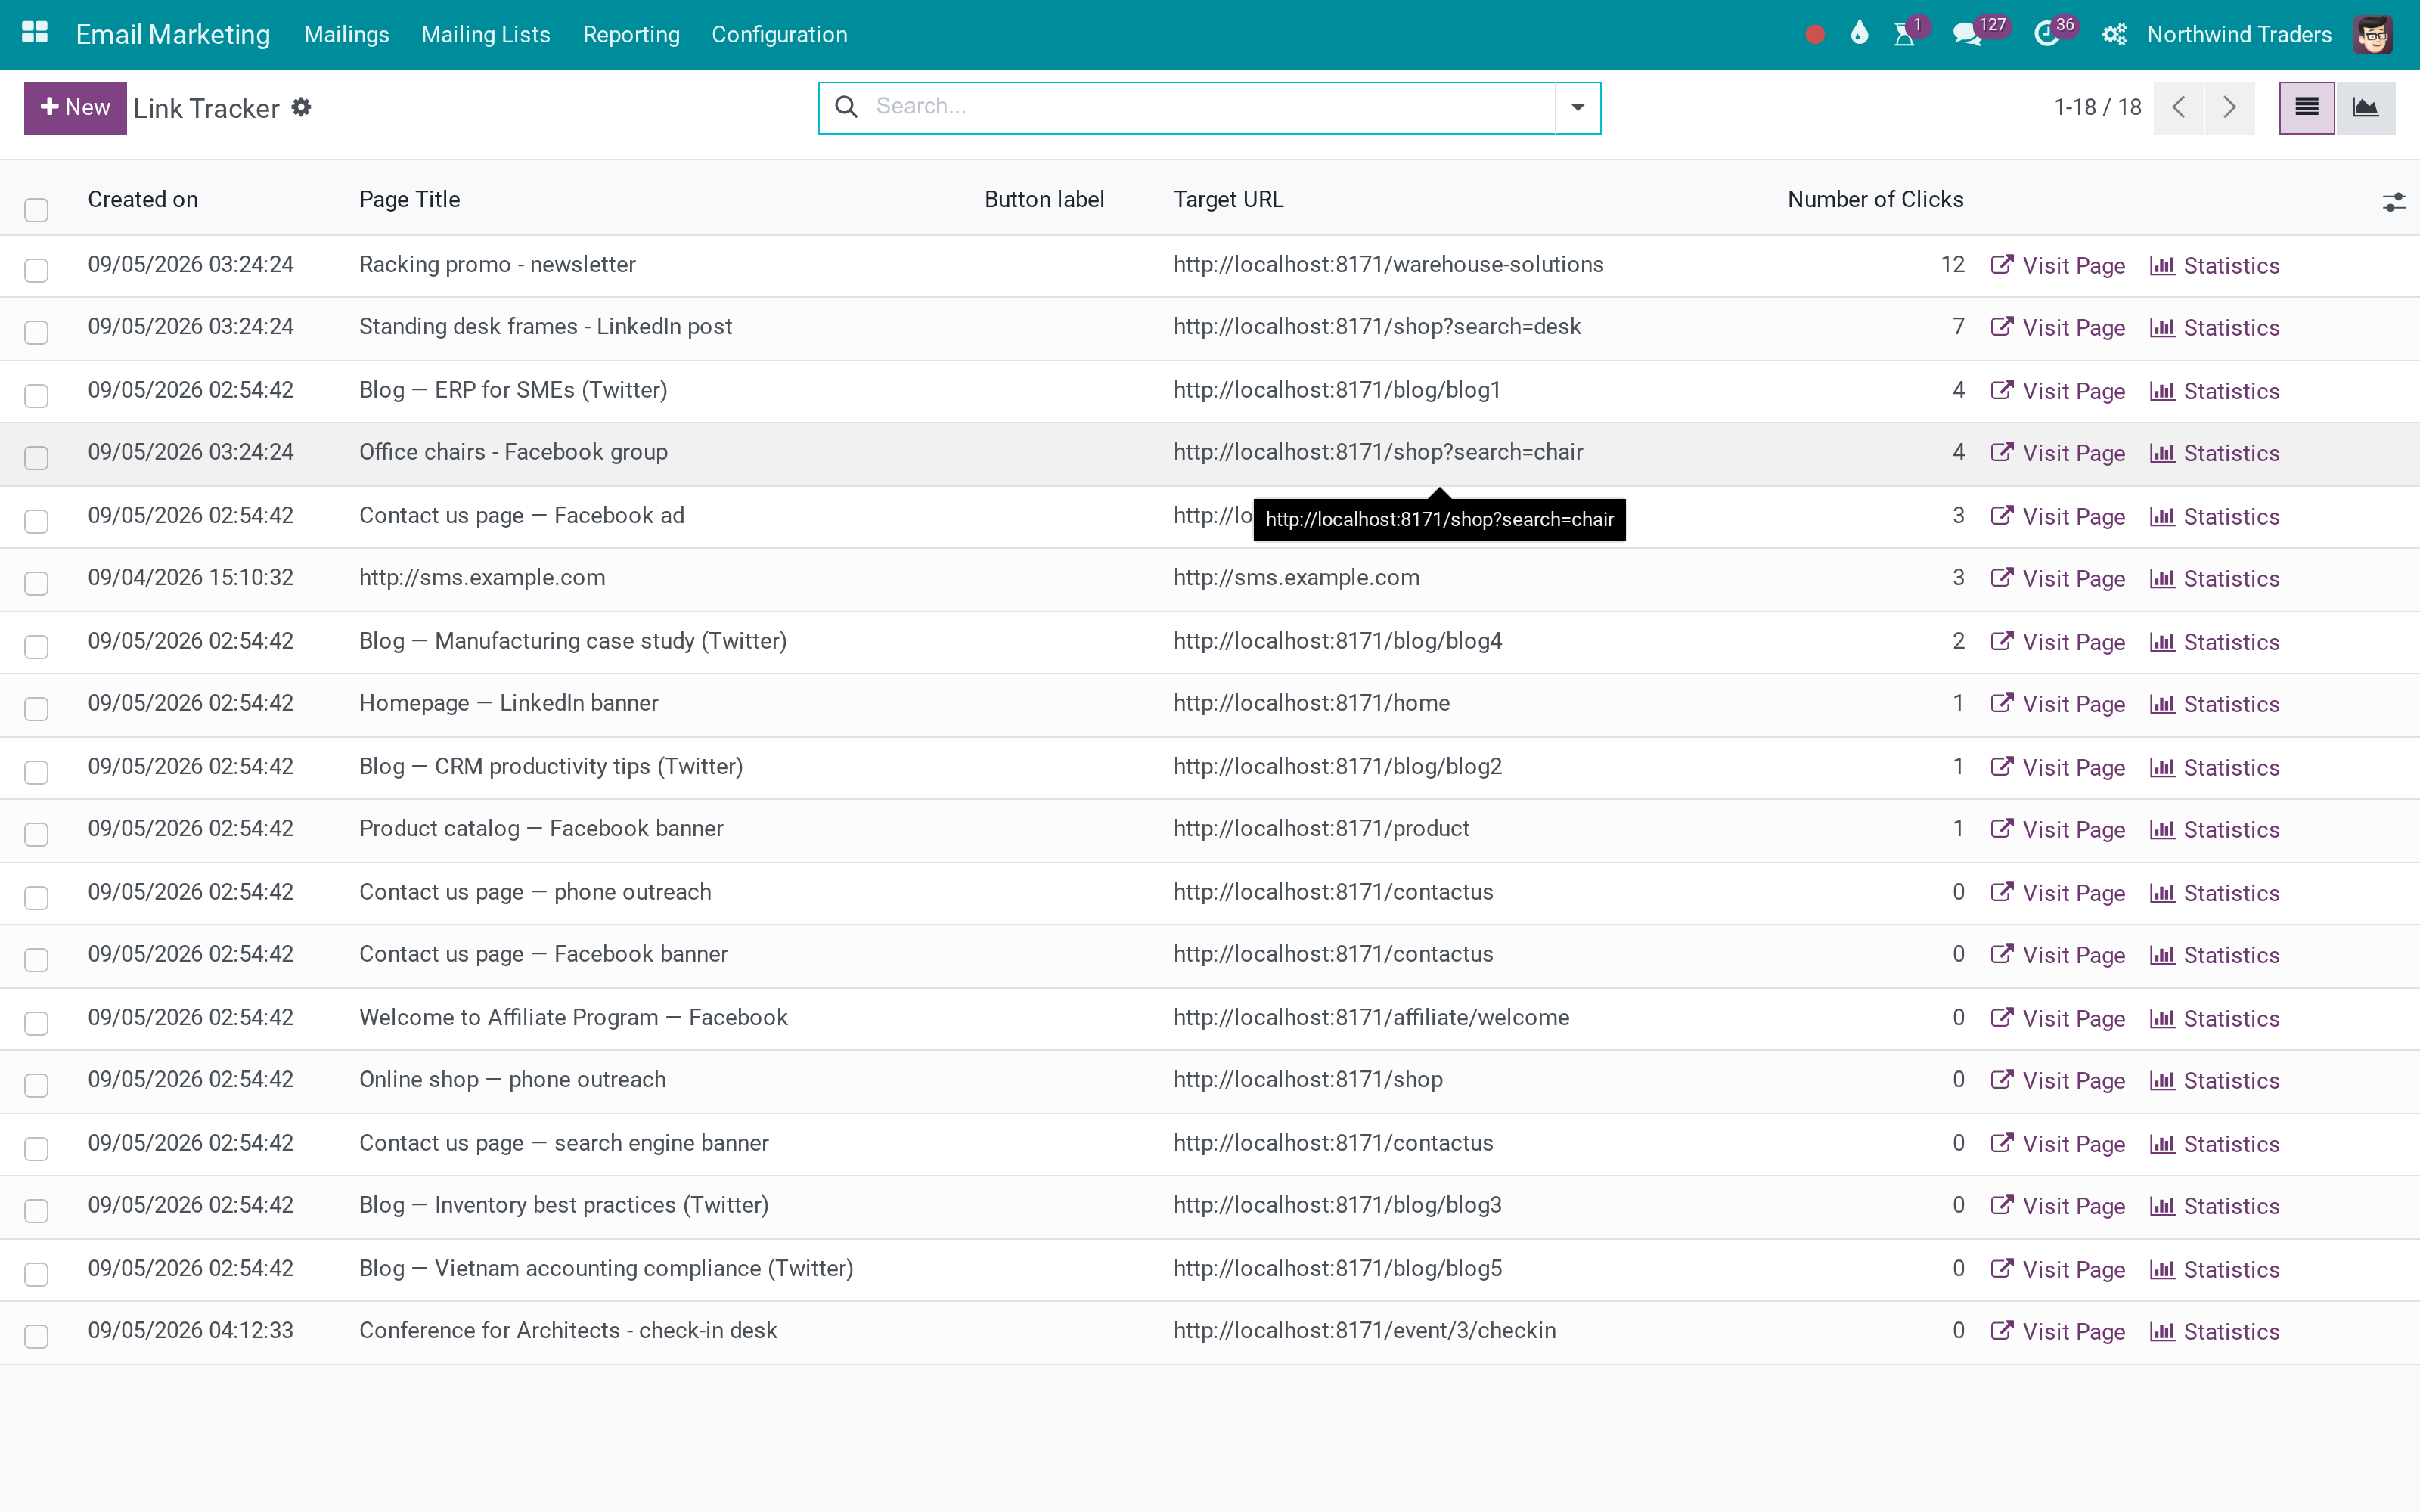Select the Office chairs Facebook group checkbox
The image size is (2420, 1512).
[36, 458]
